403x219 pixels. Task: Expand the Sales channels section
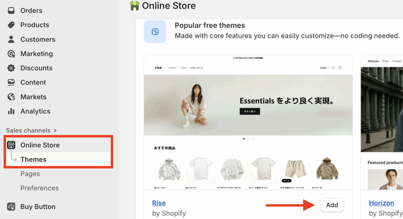tap(31, 130)
